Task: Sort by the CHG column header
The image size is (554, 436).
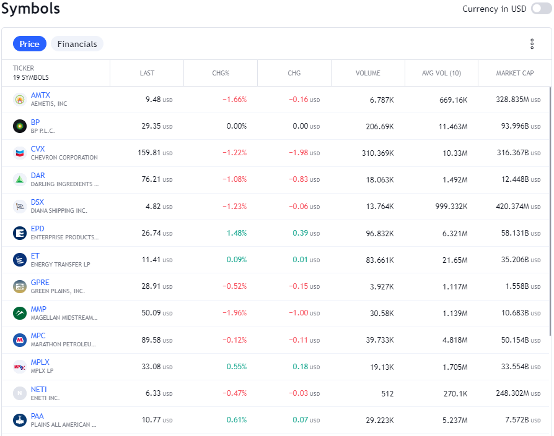Action: [294, 73]
